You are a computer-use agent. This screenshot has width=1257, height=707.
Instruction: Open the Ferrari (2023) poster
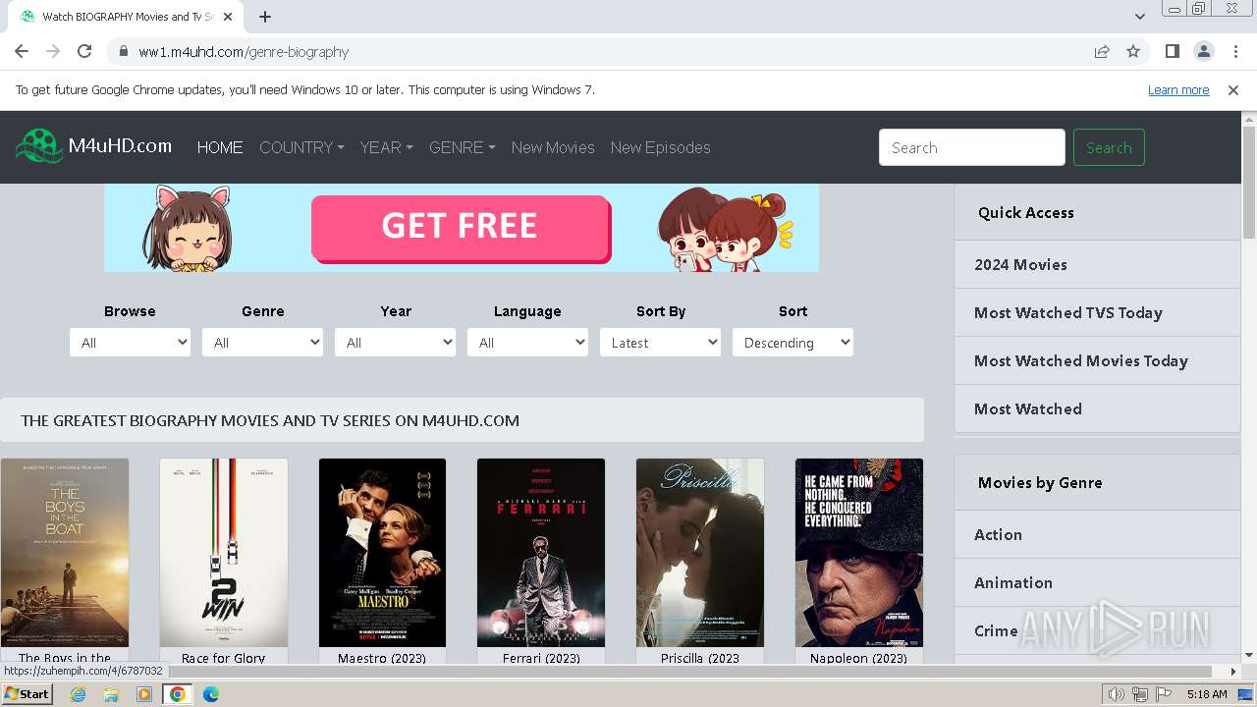(x=541, y=553)
